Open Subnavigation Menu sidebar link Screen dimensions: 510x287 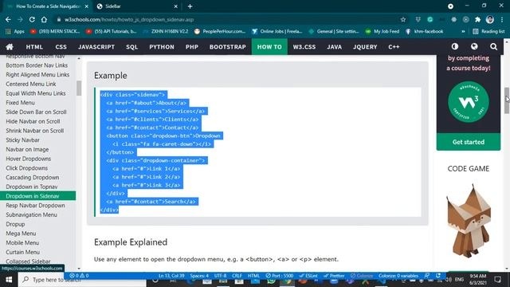coord(31,215)
